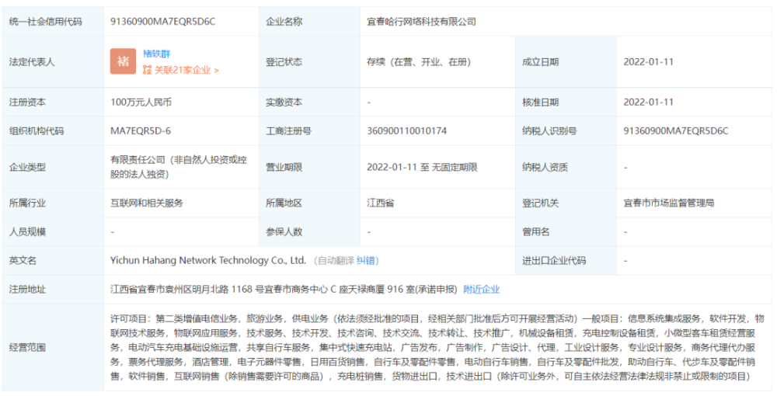Click region value 江西省

tap(380, 203)
